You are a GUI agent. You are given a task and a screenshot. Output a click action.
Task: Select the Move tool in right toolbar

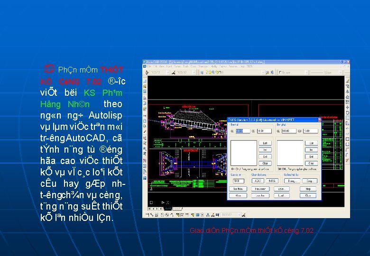point(347,108)
